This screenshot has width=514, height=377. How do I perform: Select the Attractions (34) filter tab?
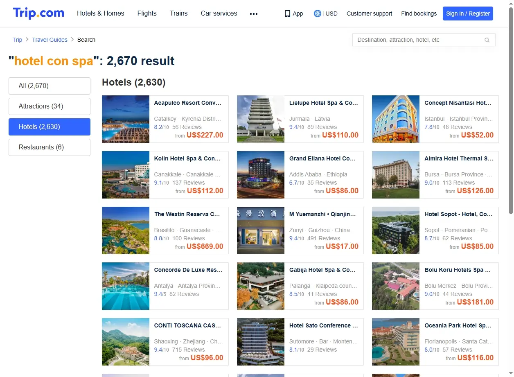tap(50, 106)
